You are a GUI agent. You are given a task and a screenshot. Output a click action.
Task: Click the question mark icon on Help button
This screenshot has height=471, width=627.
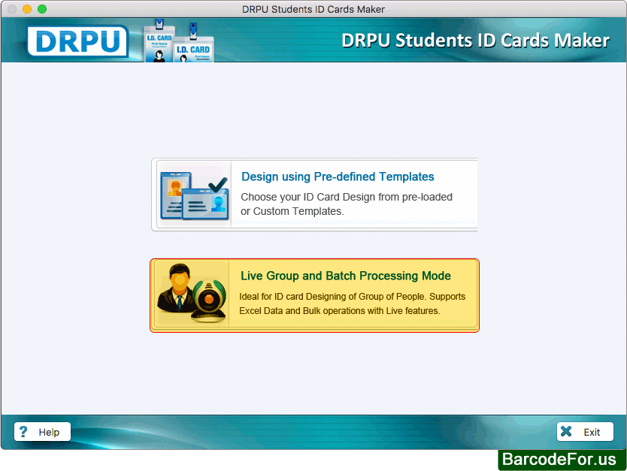(22, 431)
